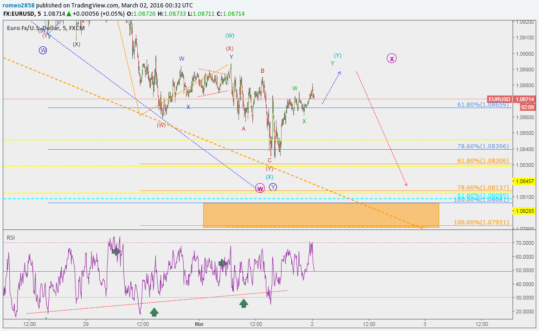Screen dimensions: 539x331
Task: Click the 50.0000 RSI axis value
Action: 524,270
